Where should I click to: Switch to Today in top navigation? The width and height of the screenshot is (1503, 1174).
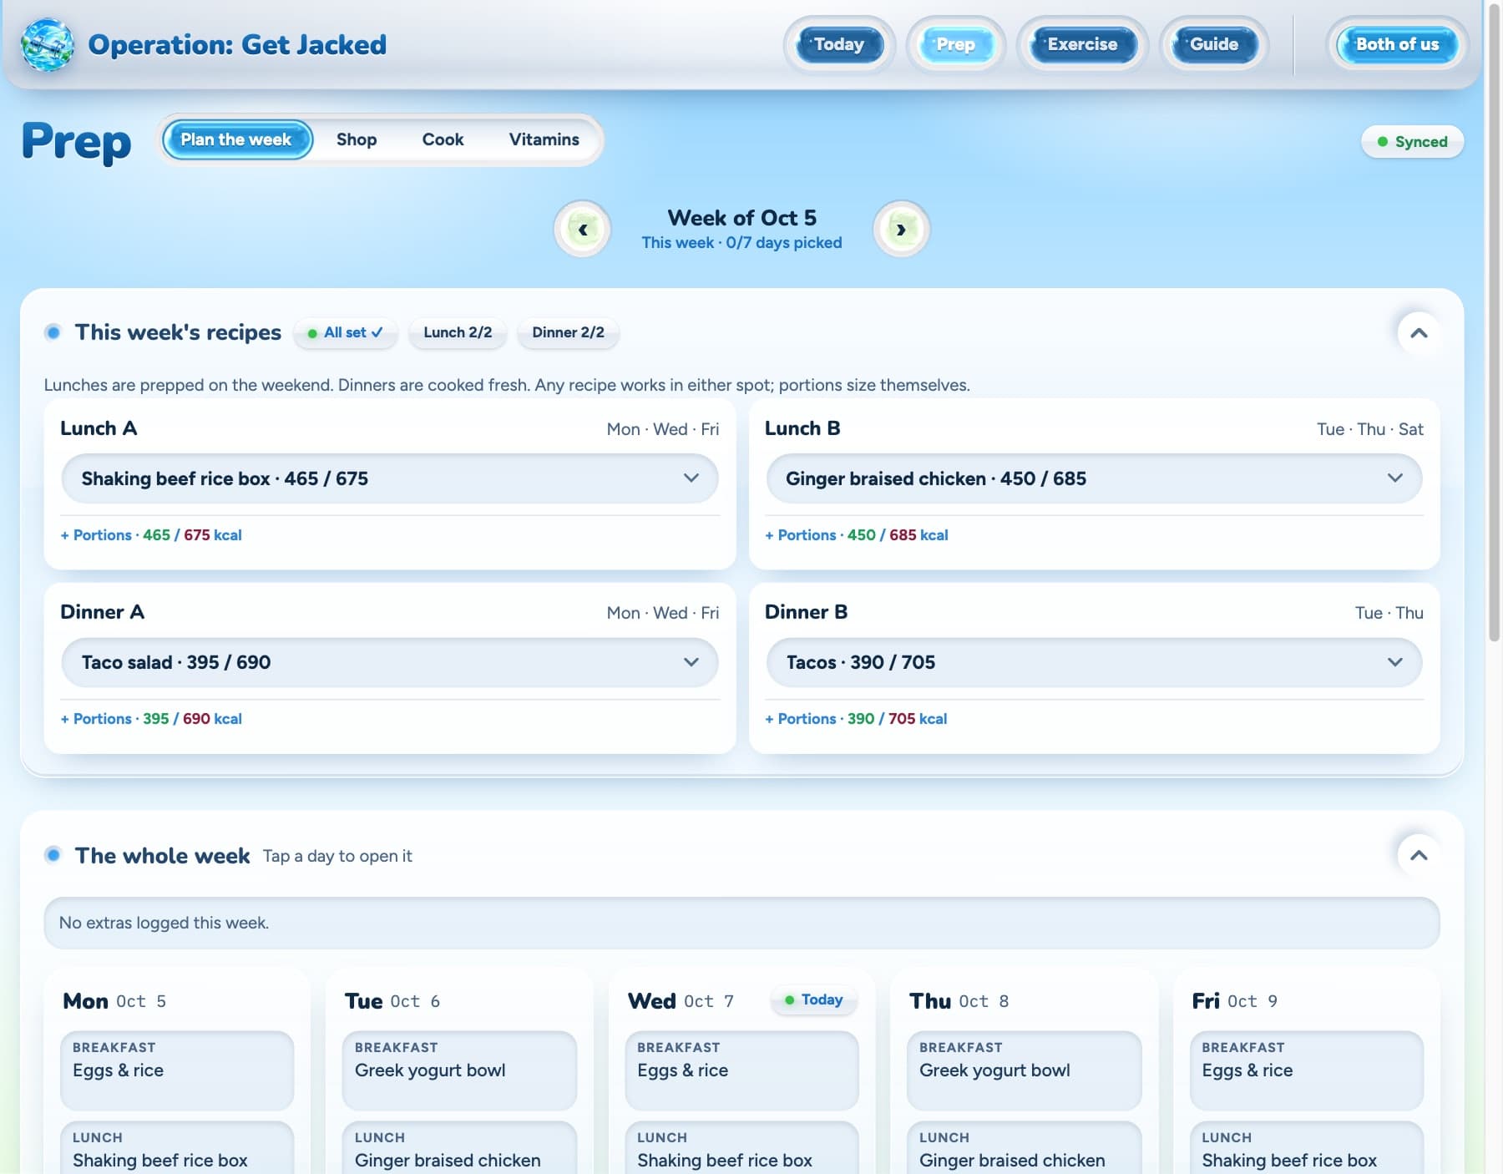pos(839,44)
